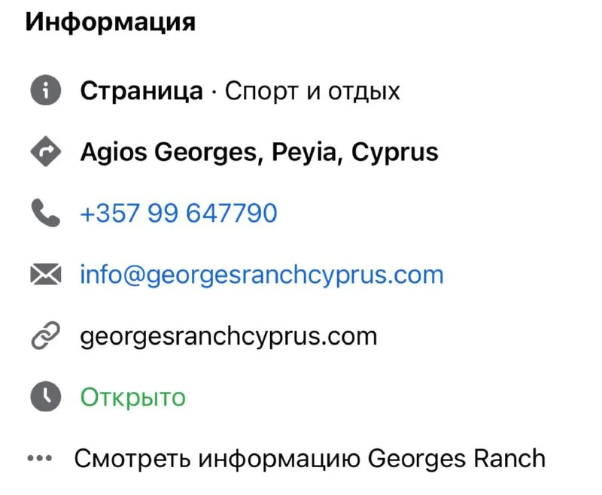Open the Agios Georges, Peyia, Cyprus address

click(259, 153)
